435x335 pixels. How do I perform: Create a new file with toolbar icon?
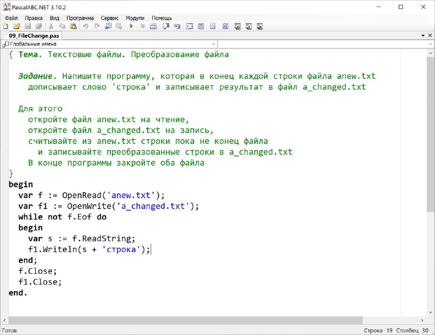coord(5,26)
